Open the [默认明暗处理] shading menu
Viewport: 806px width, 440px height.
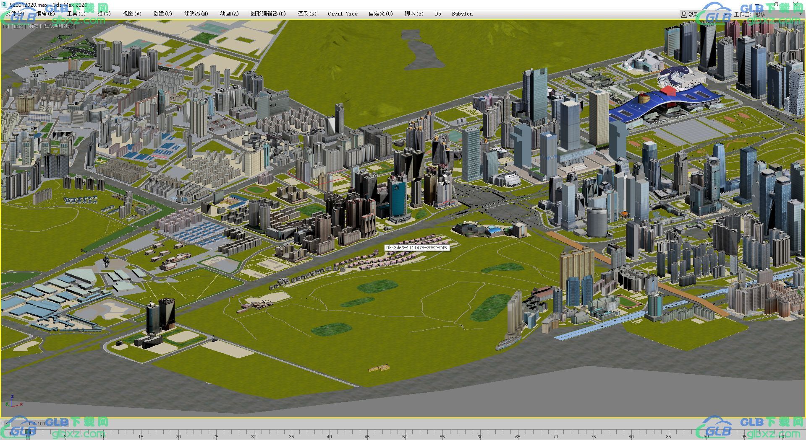pos(59,26)
